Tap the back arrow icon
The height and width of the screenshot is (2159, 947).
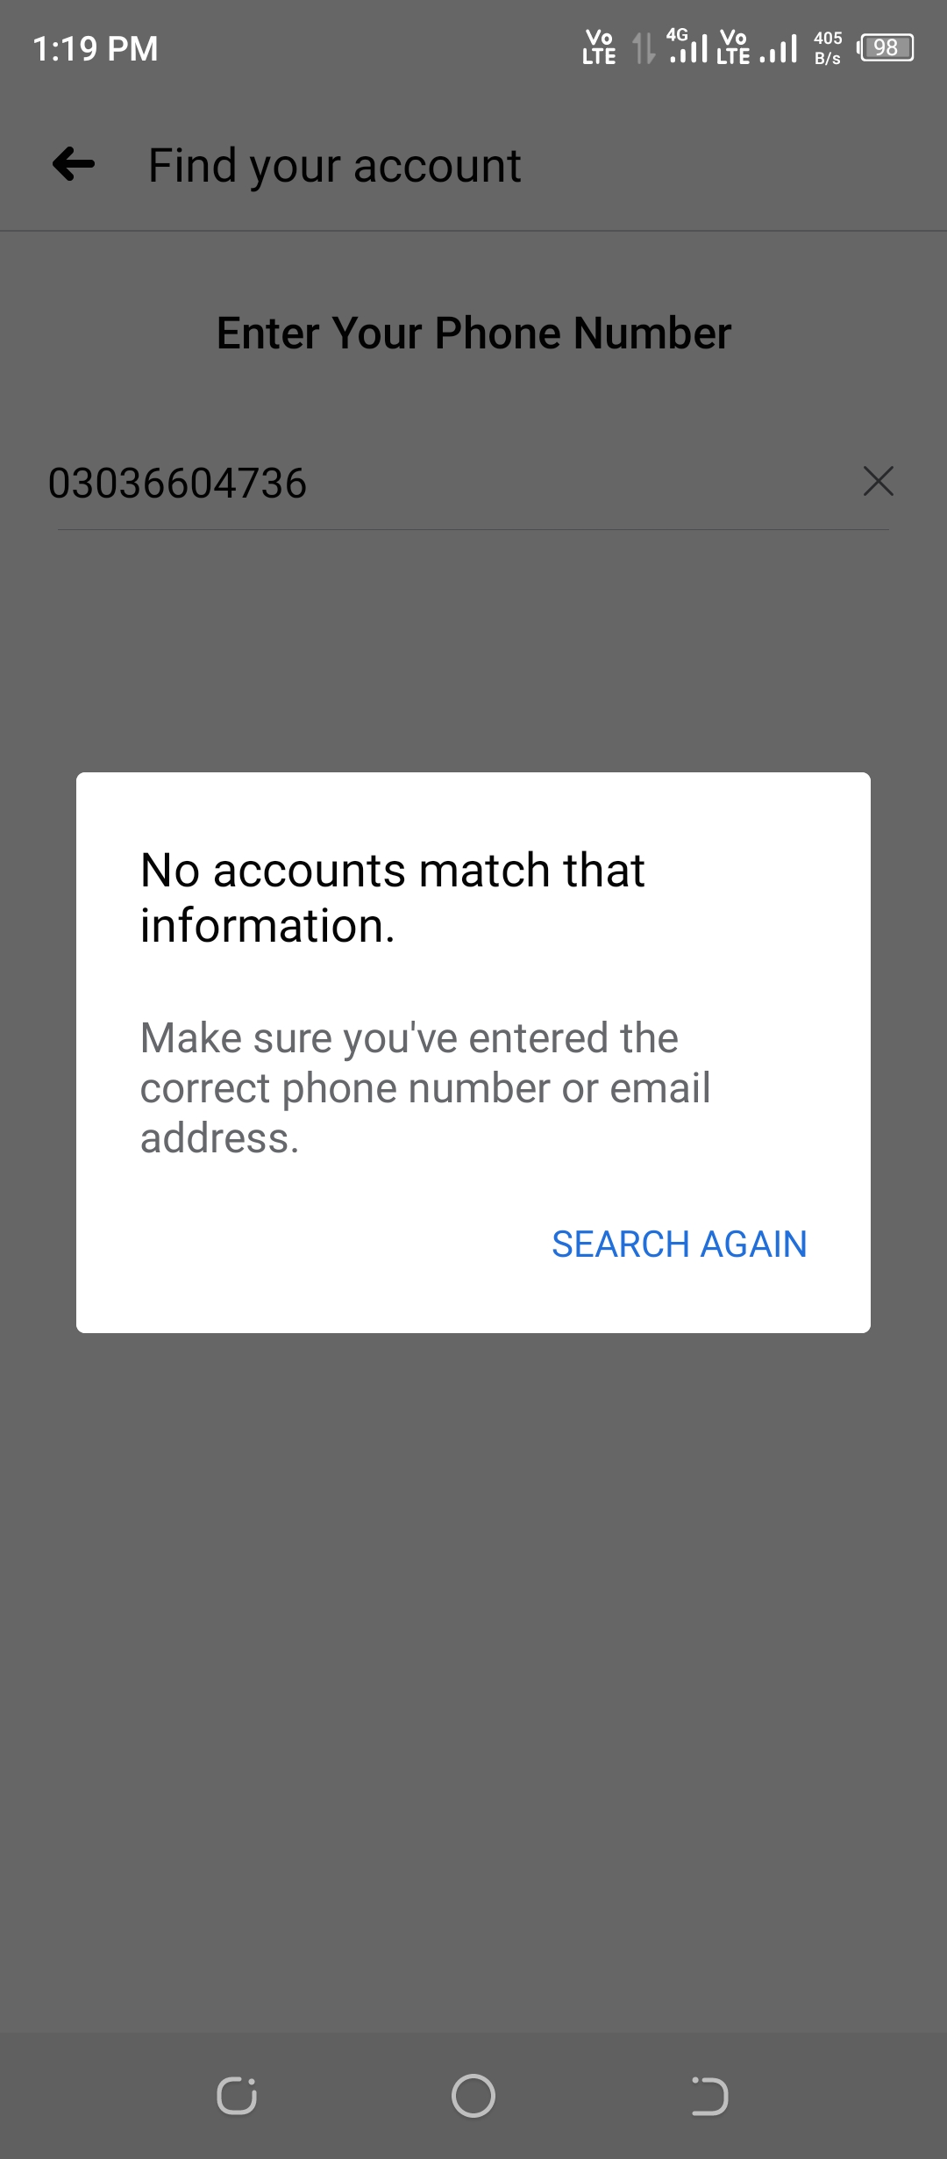[x=74, y=164]
